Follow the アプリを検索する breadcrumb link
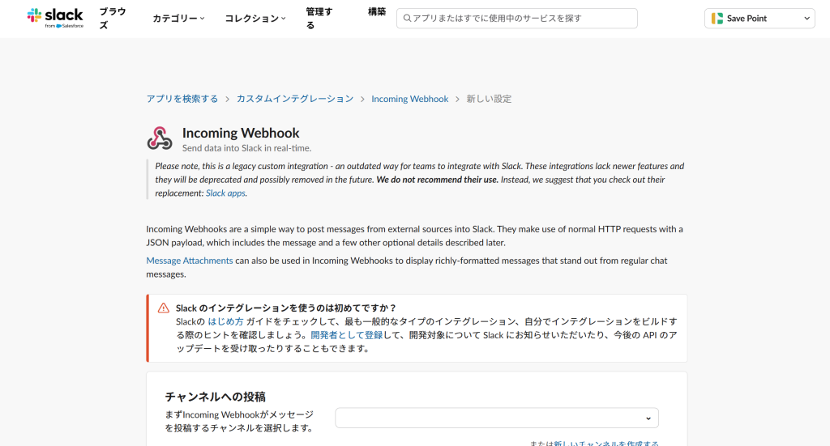This screenshot has height=446, width=830. click(182, 99)
